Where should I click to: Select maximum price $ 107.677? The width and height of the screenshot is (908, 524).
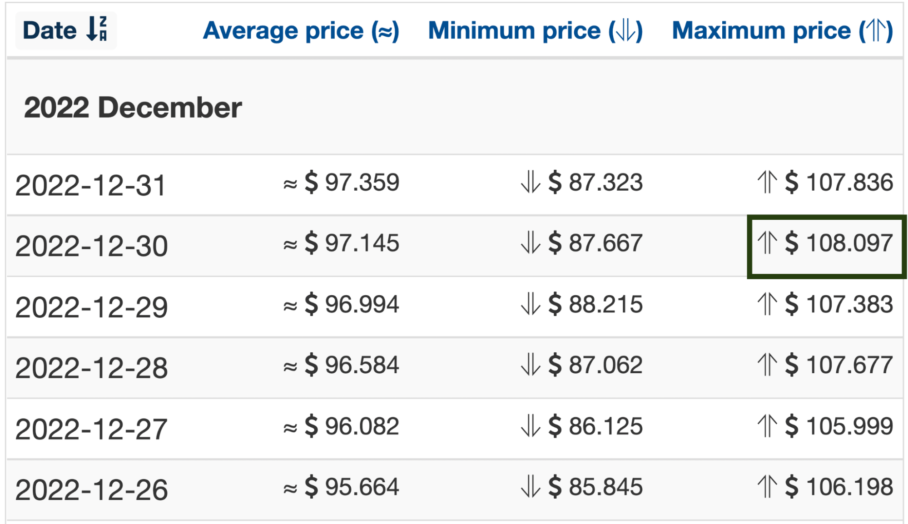[x=839, y=365]
